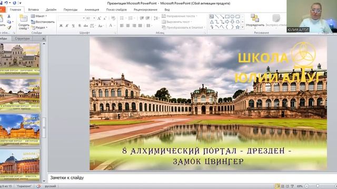Align text left in Абзац group

122,26
